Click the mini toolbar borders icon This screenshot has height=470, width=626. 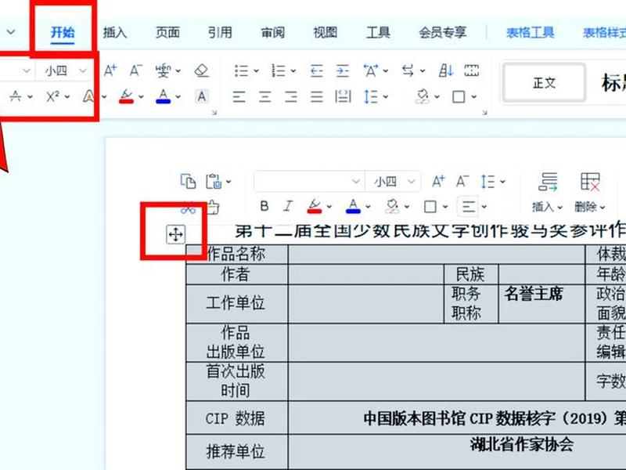pyautogui.click(x=430, y=207)
